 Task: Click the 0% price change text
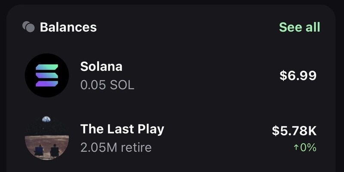(308, 148)
